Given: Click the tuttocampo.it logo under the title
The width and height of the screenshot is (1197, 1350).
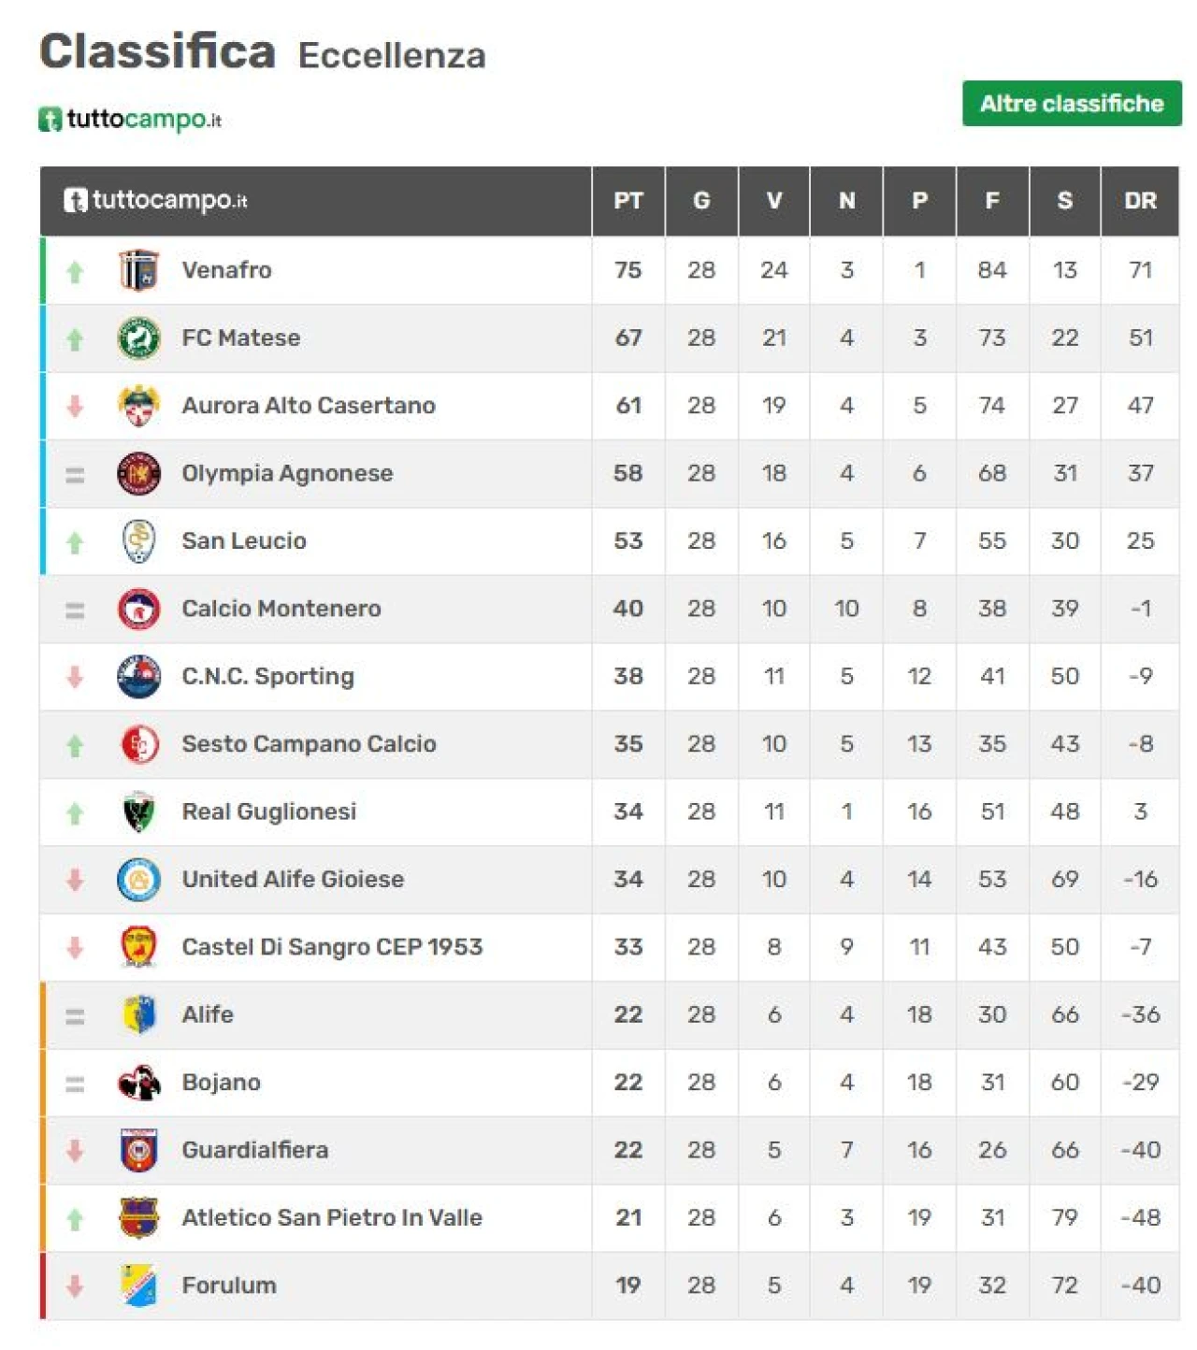Looking at the screenshot, I should (x=130, y=120).
